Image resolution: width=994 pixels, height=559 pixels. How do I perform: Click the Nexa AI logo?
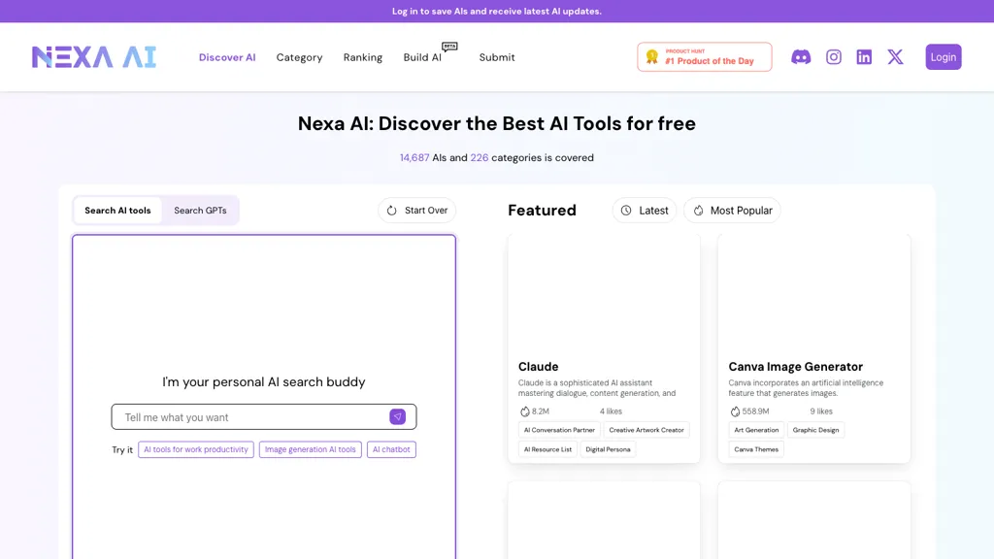[93, 56]
